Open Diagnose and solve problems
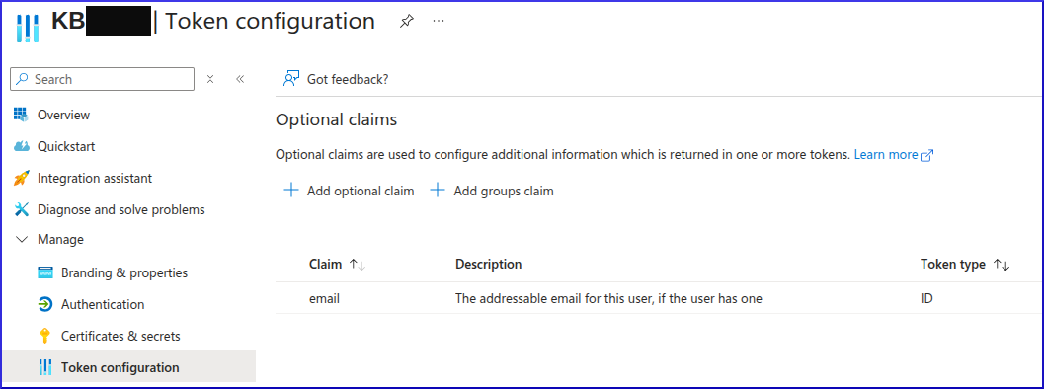 coord(121,210)
